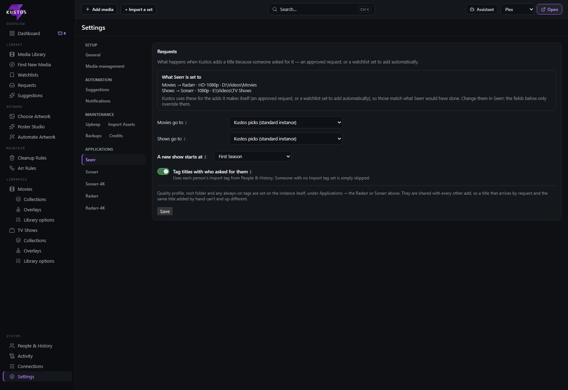Click the Movies library film icon

(x=12, y=189)
